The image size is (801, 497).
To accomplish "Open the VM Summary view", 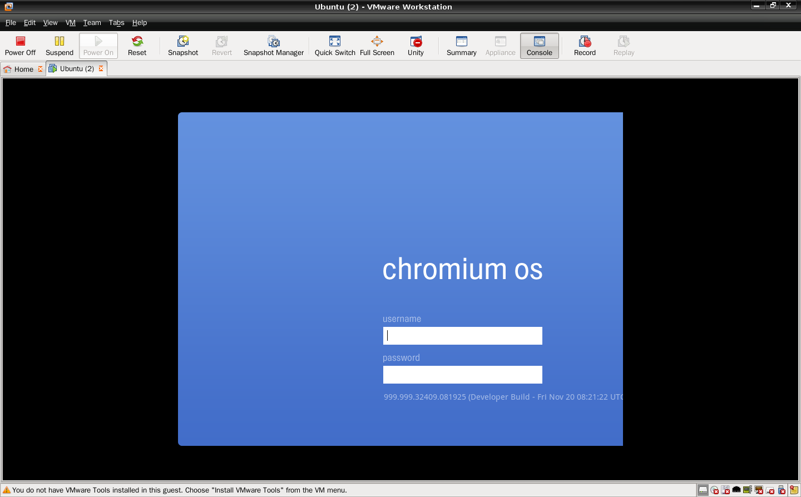I will 461,45.
